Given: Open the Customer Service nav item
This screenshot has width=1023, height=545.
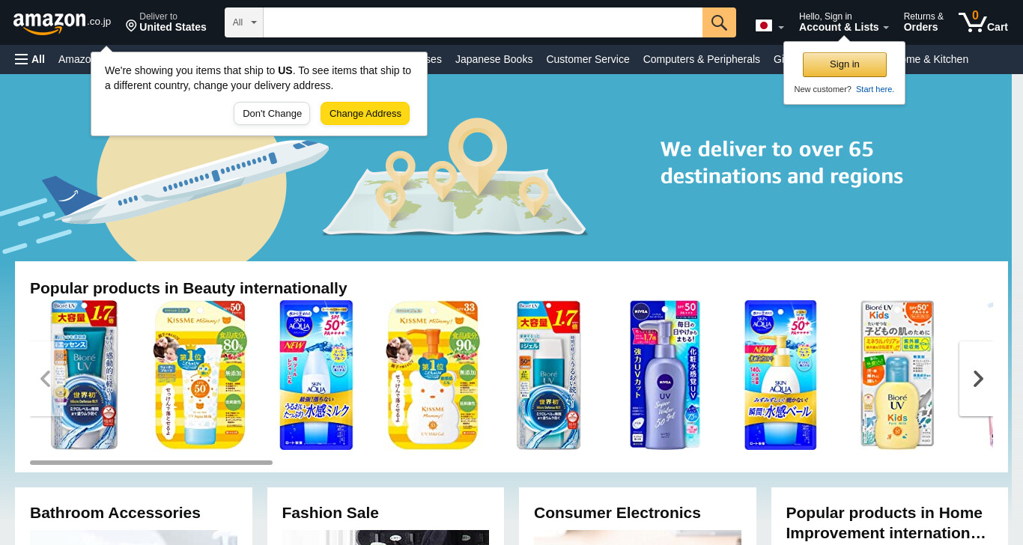Looking at the screenshot, I should click(x=588, y=59).
